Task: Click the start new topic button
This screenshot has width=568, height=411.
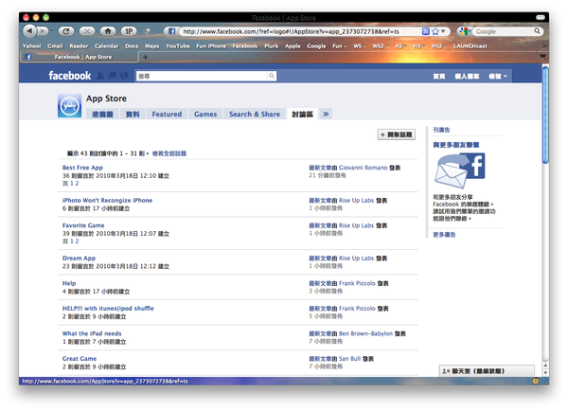Action: click(x=397, y=134)
